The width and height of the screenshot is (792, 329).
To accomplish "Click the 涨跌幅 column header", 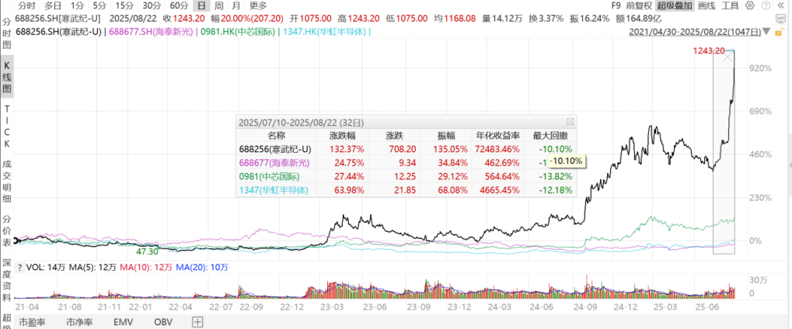I will tap(342, 135).
